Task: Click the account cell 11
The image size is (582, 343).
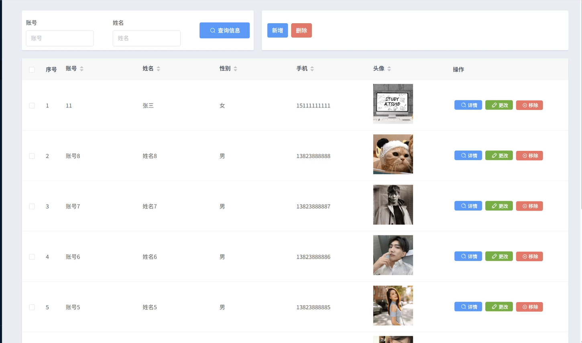Action: (69, 106)
